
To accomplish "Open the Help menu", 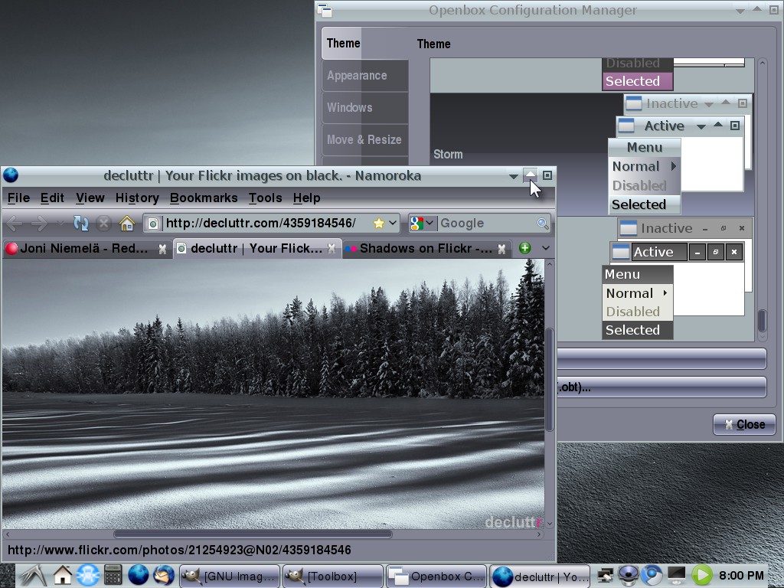I will pyautogui.click(x=306, y=198).
